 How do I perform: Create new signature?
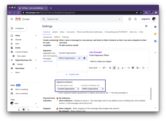point(72,74)
